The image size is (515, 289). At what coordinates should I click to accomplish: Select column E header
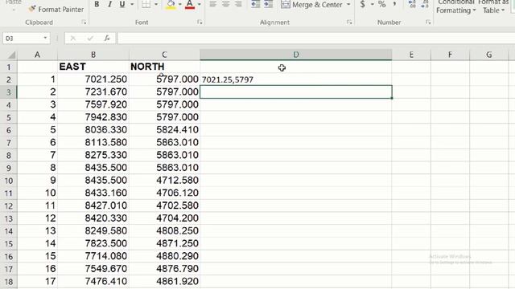click(411, 55)
